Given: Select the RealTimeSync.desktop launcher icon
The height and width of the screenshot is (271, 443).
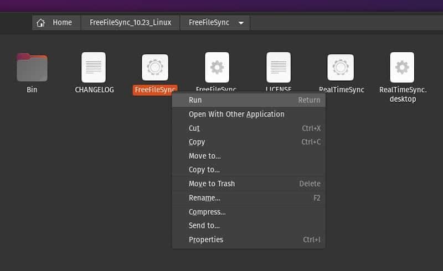Looking at the screenshot, I should click(402, 67).
